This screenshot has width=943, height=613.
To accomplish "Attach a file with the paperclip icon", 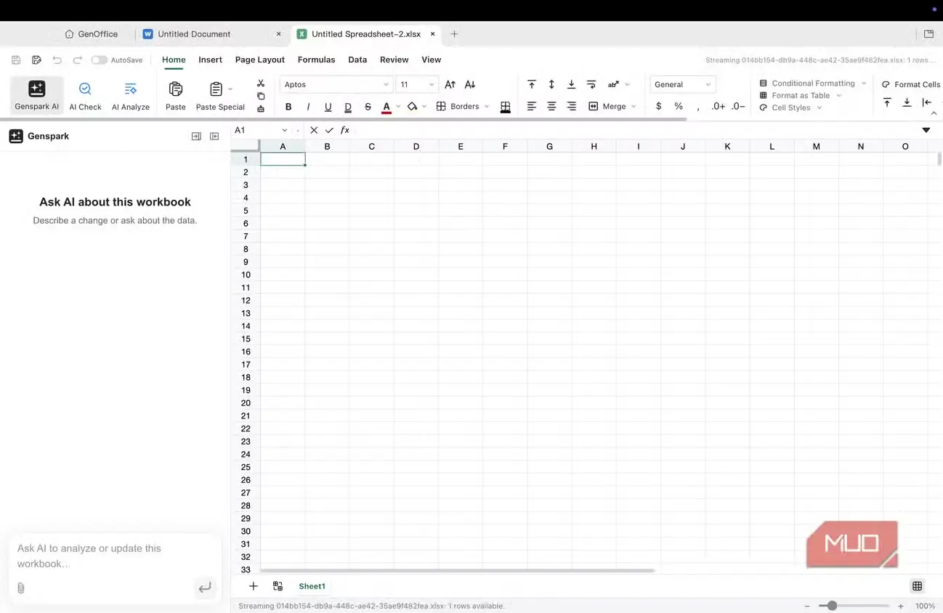I will [20, 588].
